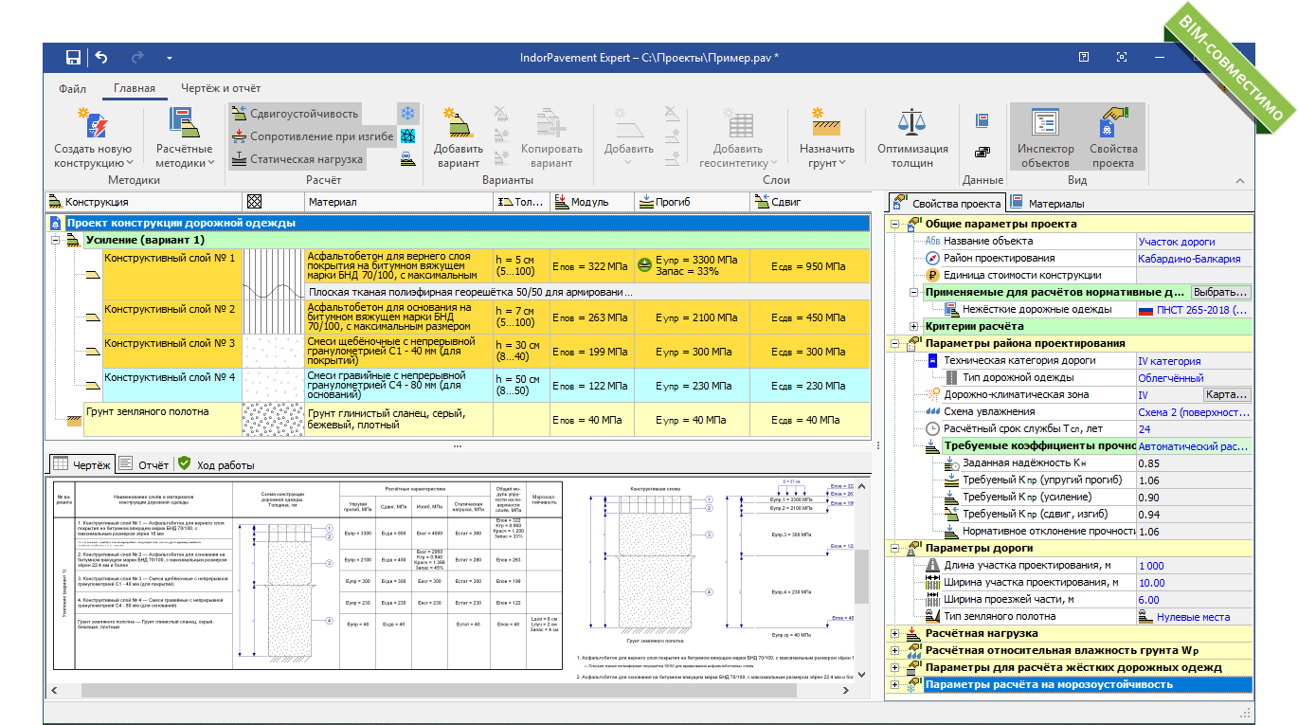Click Назначить грунт dropdown button
1298x725 pixels.
coord(826,138)
